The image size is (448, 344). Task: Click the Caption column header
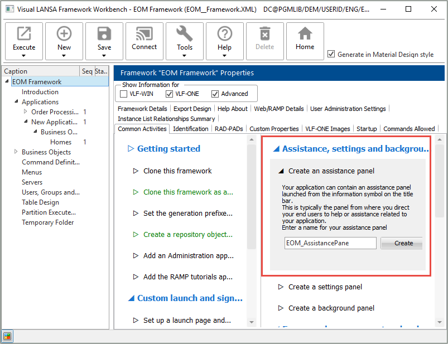(41, 71)
